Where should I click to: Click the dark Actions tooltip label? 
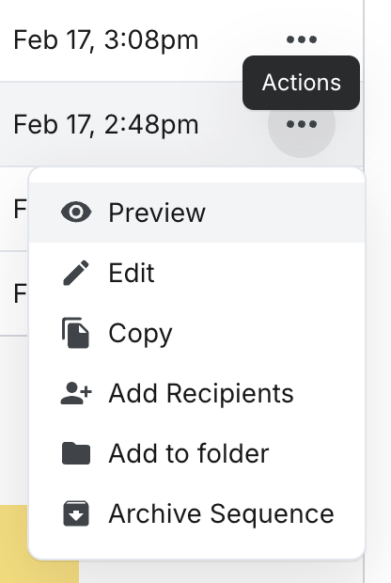(302, 83)
